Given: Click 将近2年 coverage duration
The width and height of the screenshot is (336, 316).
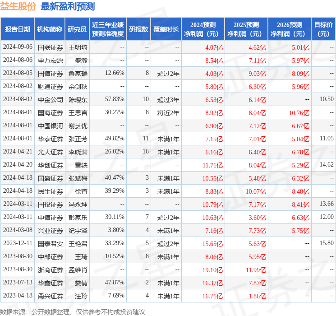Looking at the screenshot, I should click(168, 113).
